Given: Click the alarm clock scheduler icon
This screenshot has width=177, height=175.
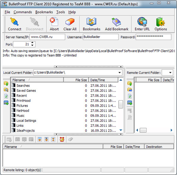Looking at the screenshot, I should pos(62,139).
